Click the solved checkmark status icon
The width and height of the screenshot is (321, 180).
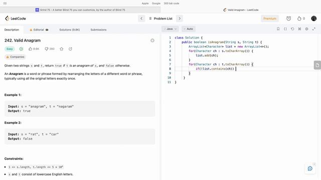point(21,49)
